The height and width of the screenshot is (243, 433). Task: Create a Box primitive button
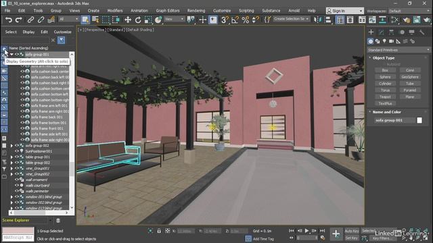coord(385,70)
